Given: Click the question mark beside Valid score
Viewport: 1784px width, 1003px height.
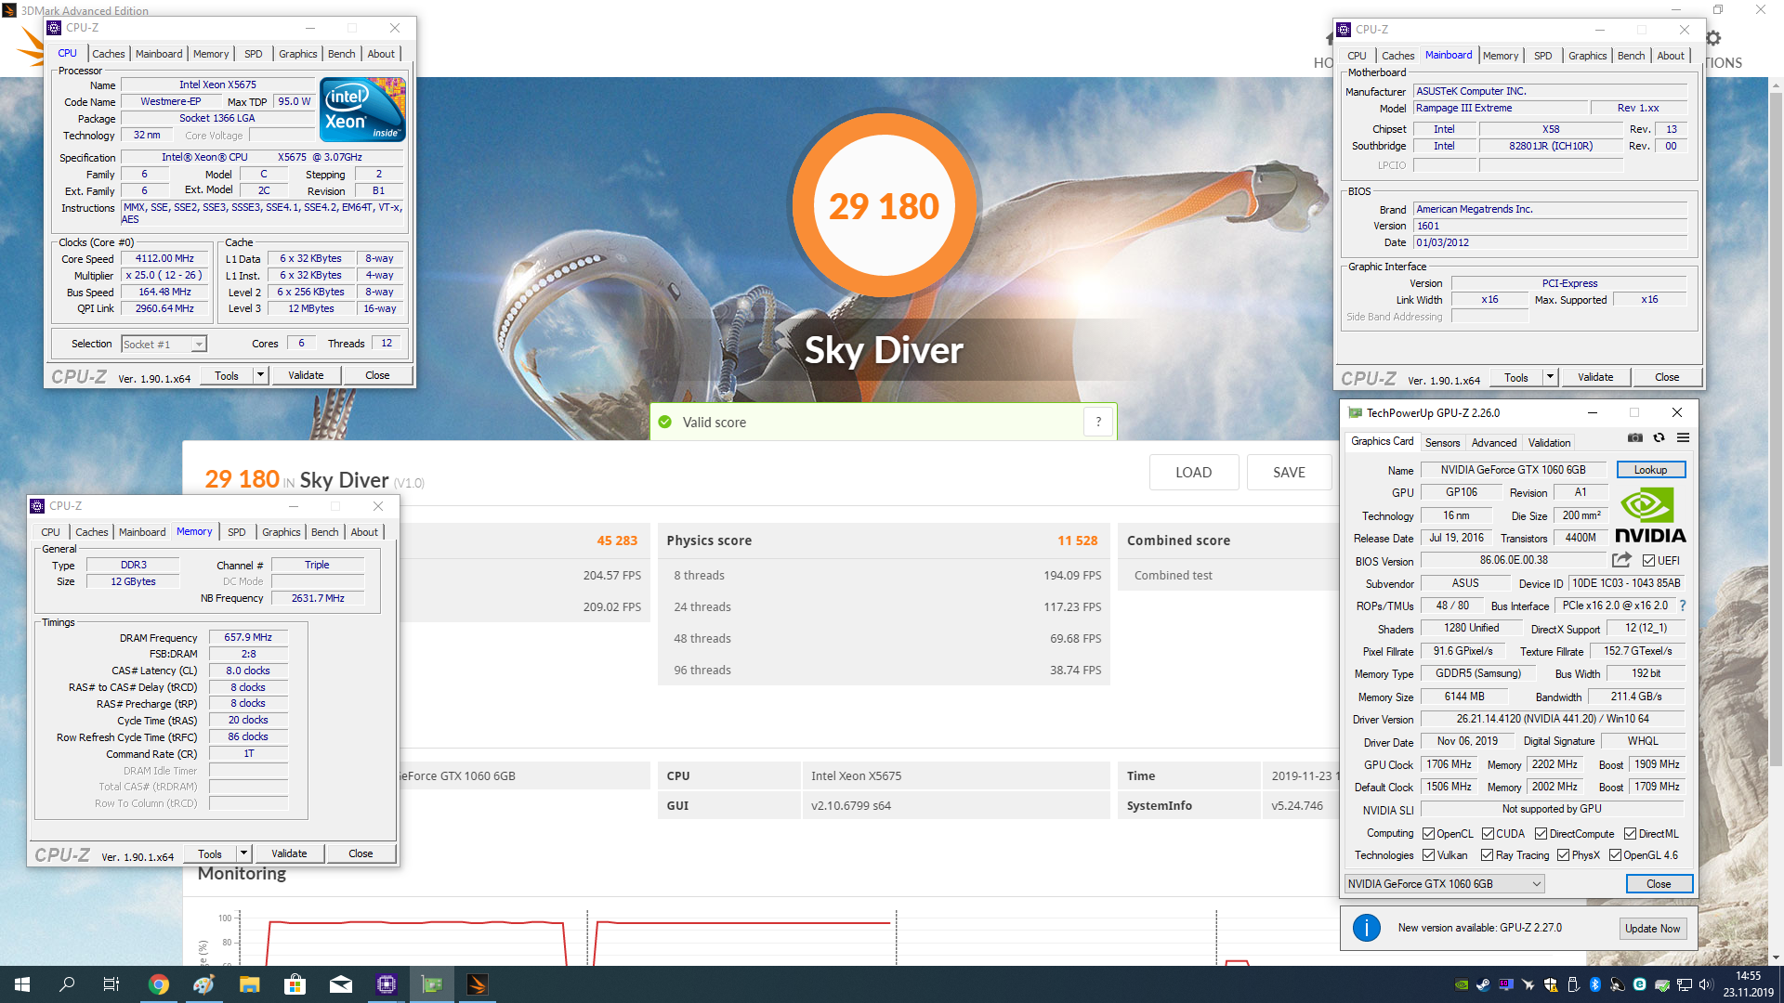Looking at the screenshot, I should [1098, 422].
